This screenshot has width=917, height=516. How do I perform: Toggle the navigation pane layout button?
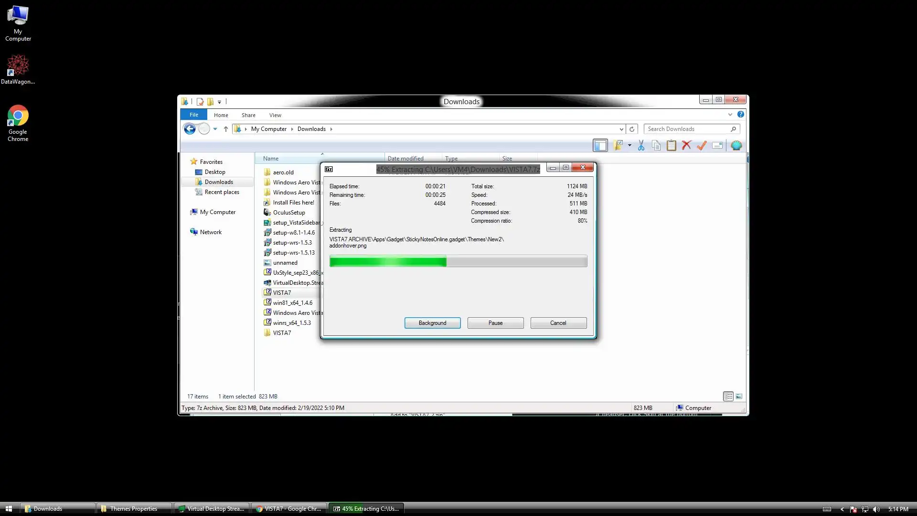[600, 146]
